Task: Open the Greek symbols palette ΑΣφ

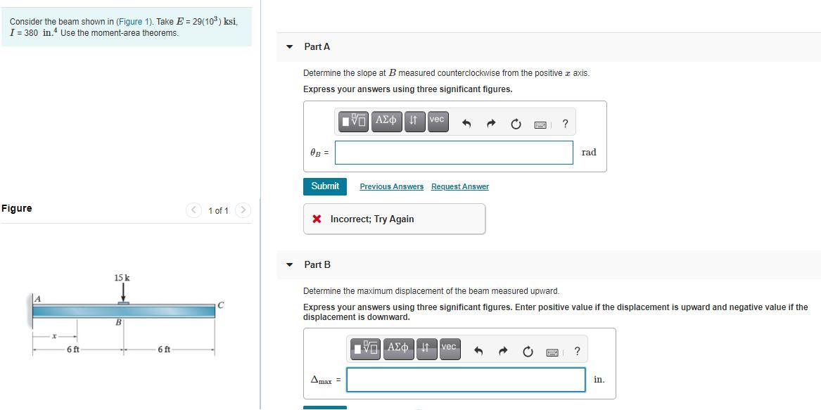Action: coord(386,120)
